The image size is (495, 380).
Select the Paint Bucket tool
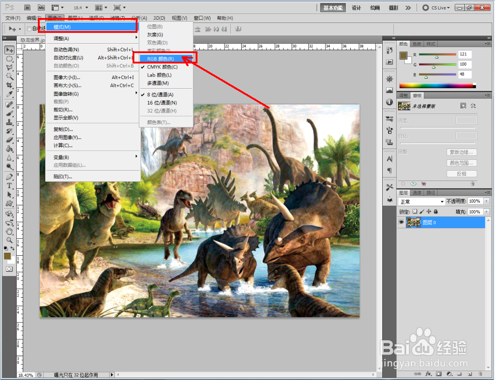click(9, 149)
